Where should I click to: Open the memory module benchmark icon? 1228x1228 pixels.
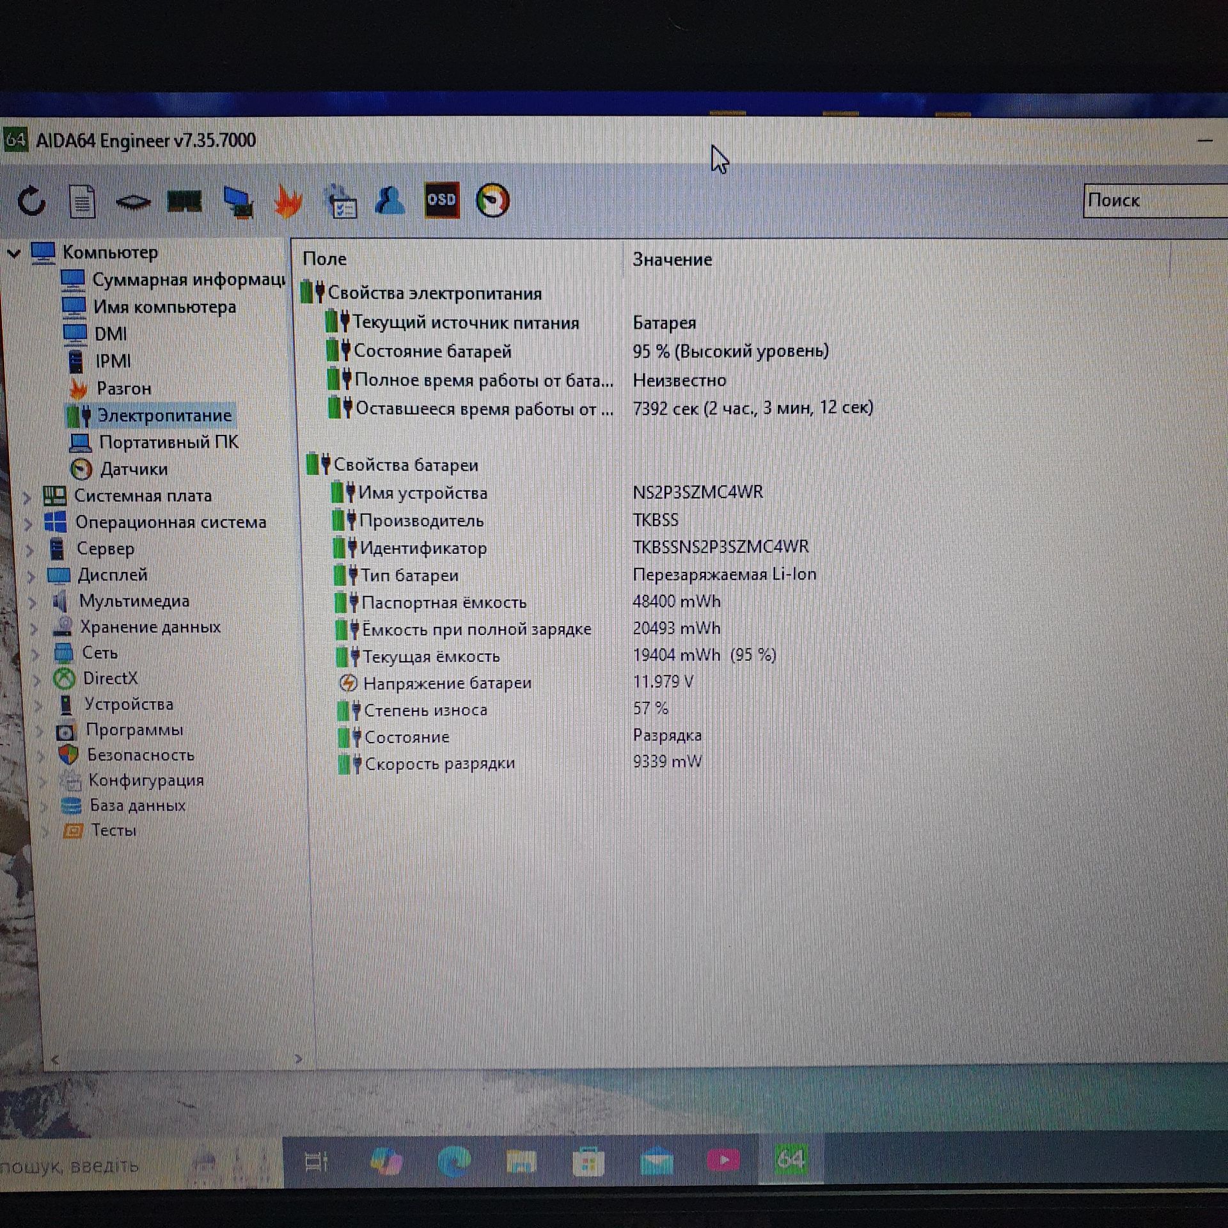pyautogui.click(x=184, y=201)
